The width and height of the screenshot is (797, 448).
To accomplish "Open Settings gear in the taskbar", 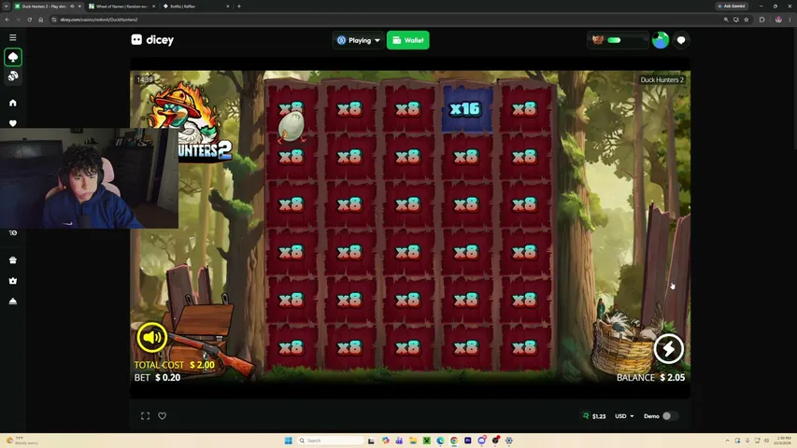I will pos(509,441).
